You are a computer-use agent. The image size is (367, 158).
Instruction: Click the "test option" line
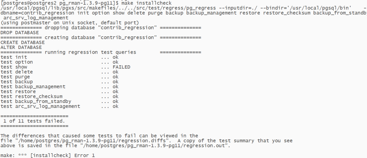tap(17, 62)
